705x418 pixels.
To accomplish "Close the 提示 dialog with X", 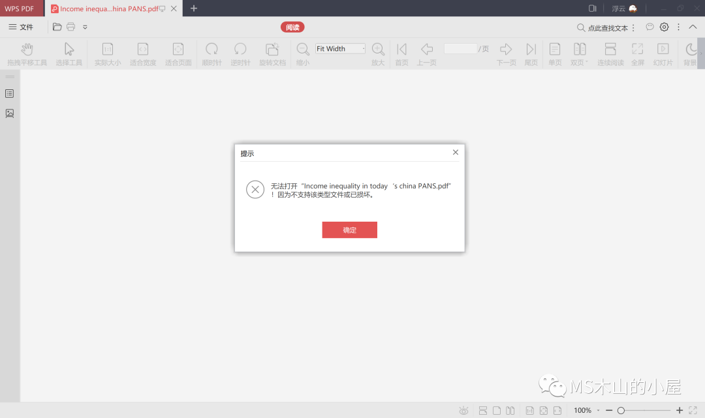I will coord(456,152).
